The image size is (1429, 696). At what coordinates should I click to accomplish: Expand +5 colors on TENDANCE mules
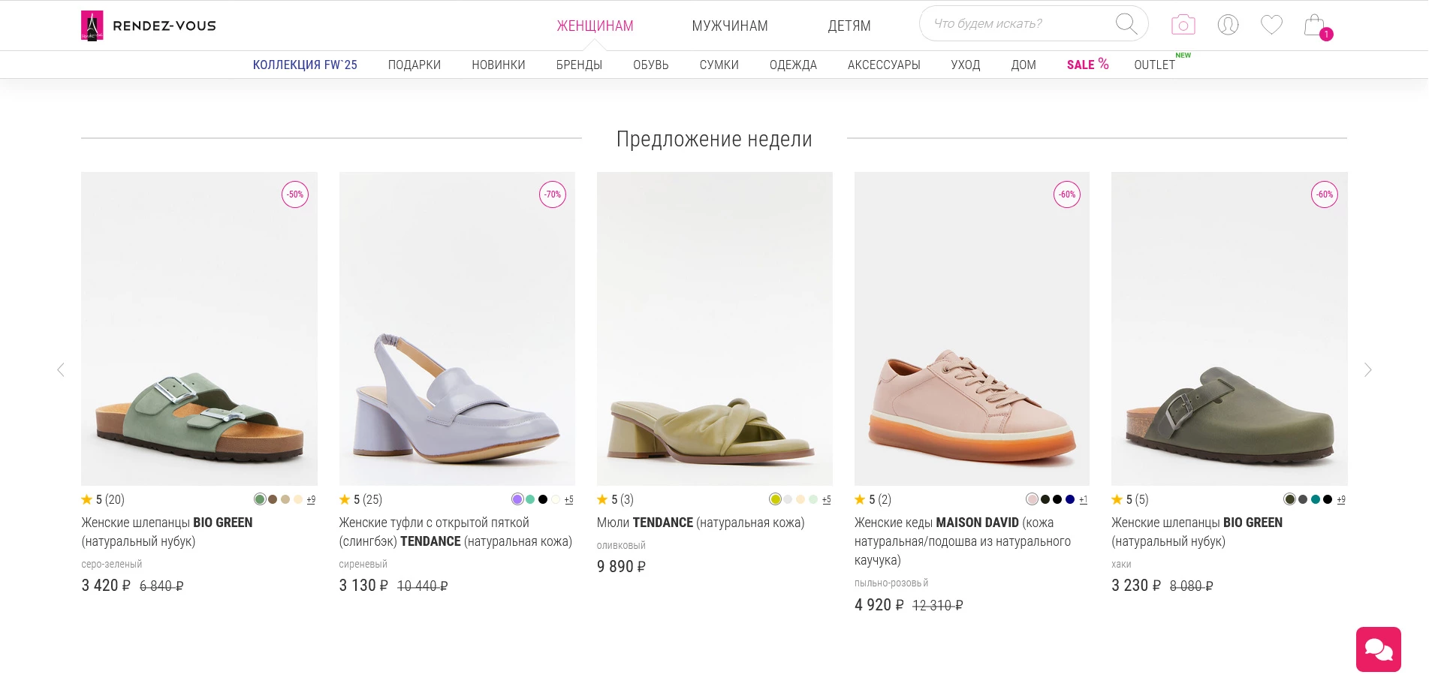(826, 499)
